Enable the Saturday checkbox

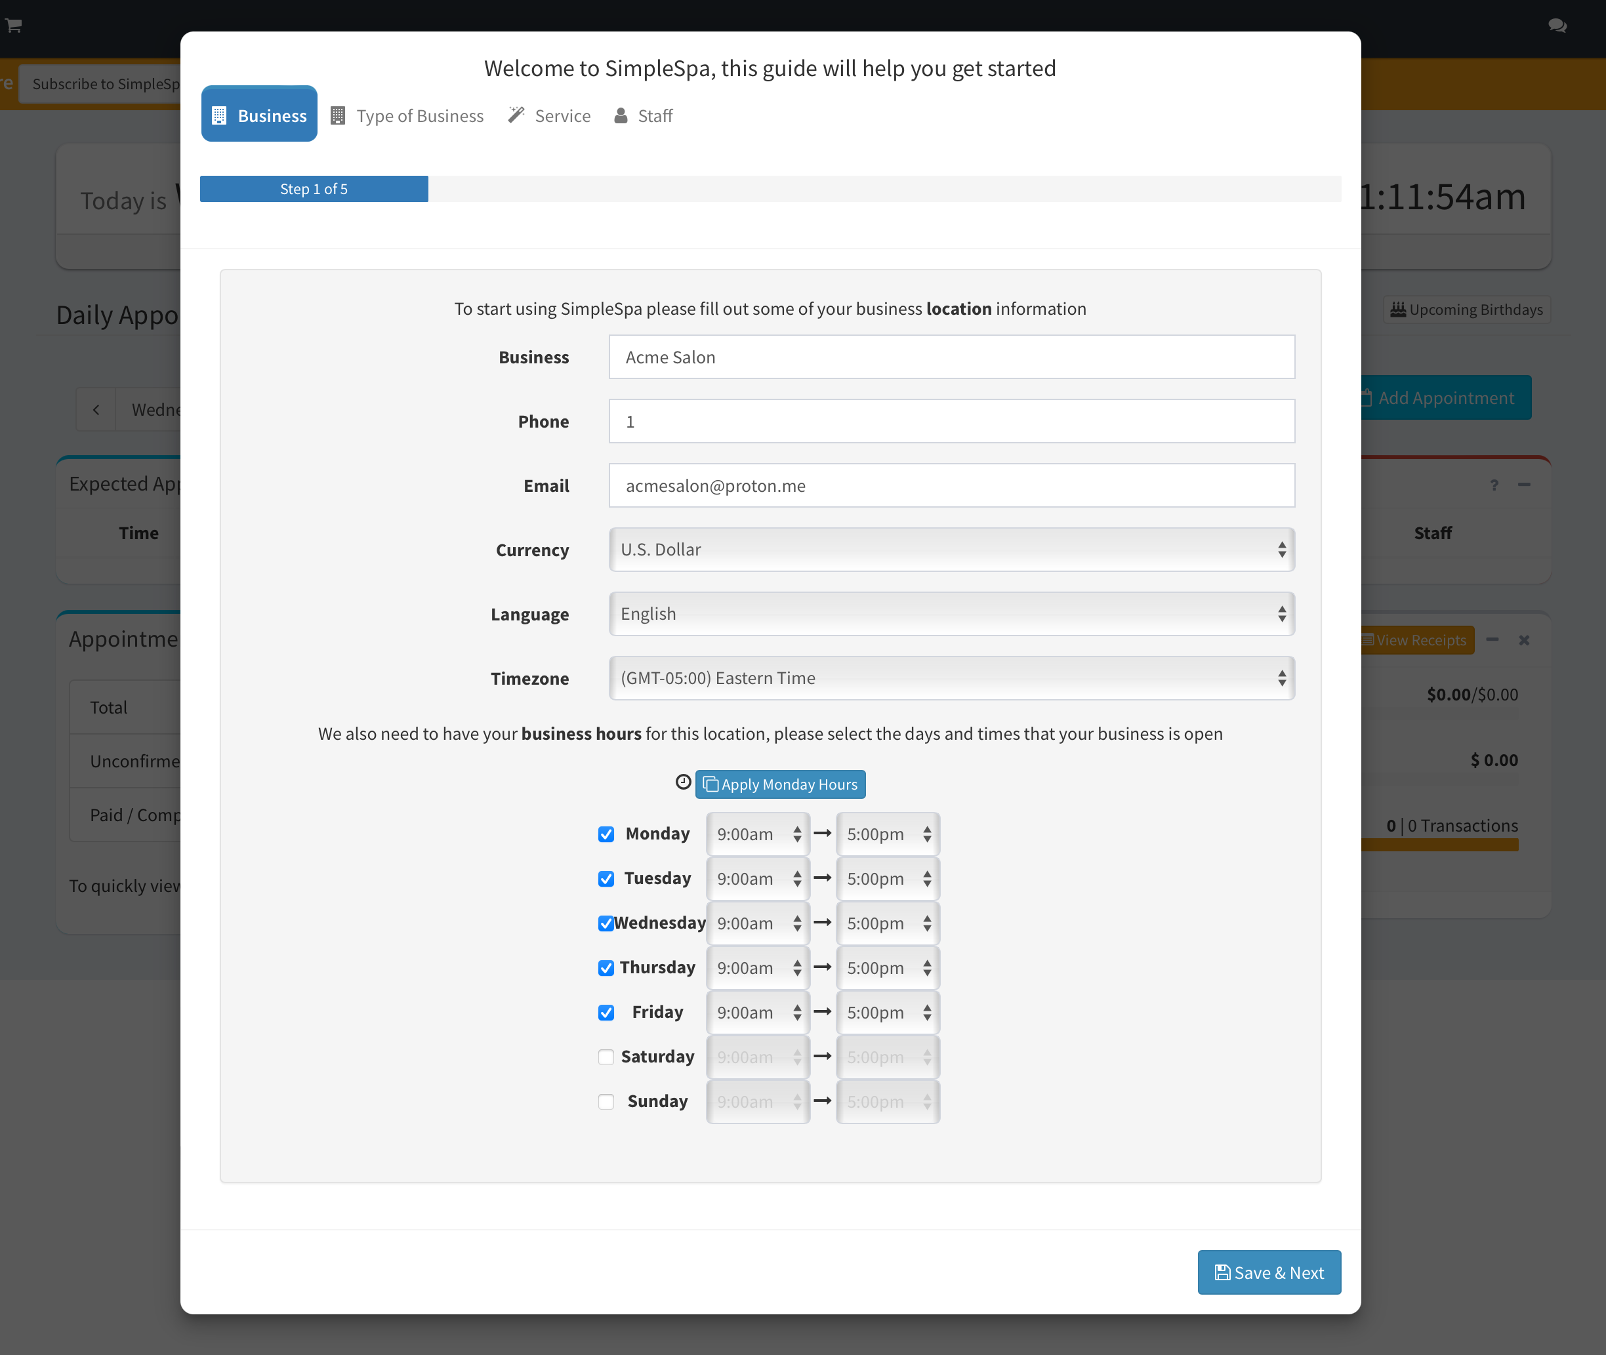606,1057
